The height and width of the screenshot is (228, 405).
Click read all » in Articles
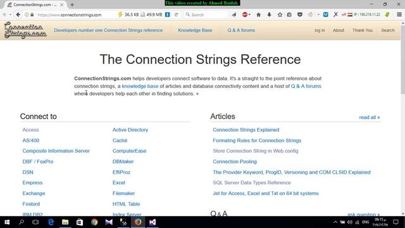[x=370, y=117]
